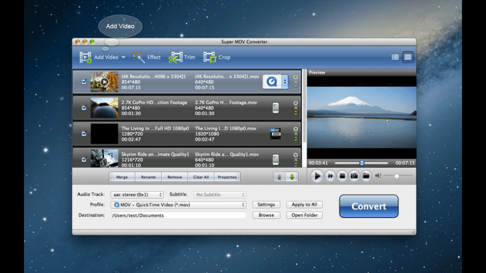
Task: Click the preview playback position slider
Action: 362,163
